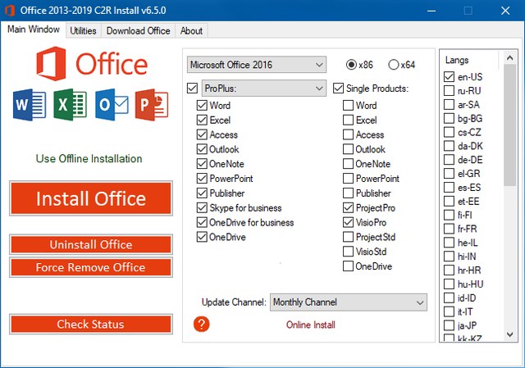Uncheck Access under ProPlus
Image resolution: width=525 pixels, height=368 pixels.
202,134
